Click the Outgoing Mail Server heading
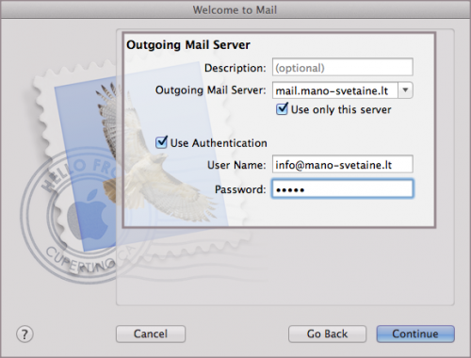This screenshot has height=358, width=471. coord(188,45)
